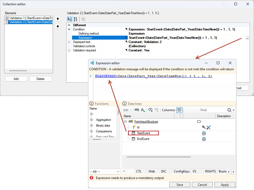Click the Apply button
The image size is (254, 190).
click(225, 185)
